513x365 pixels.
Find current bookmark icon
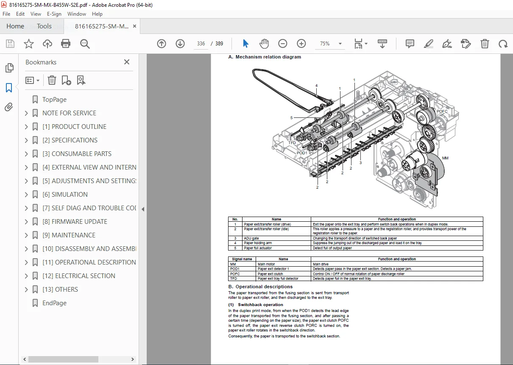pyautogui.click(x=81, y=80)
